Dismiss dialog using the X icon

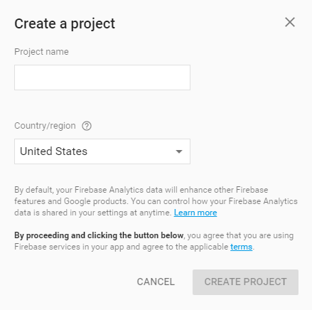[290, 22]
